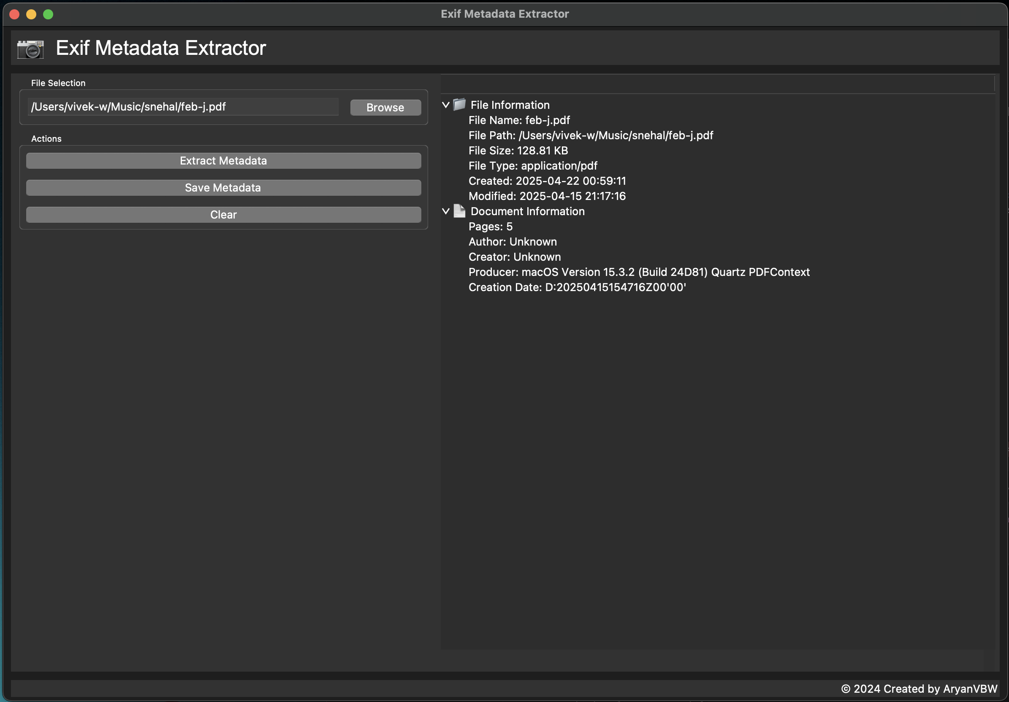This screenshot has height=702, width=1009.
Task: Select the File Size: 128.81 KB entry
Action: tap(518, 150)
